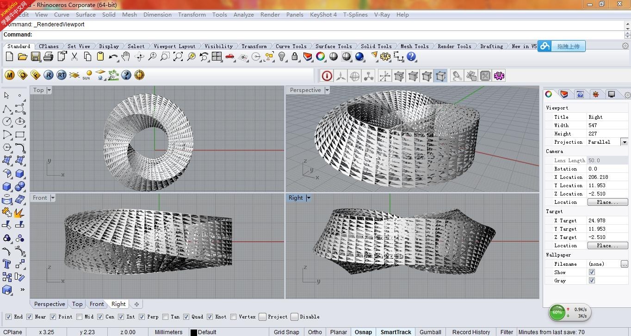
Task: Enable the Tan osnap checkbox
Action: (166, 317)
